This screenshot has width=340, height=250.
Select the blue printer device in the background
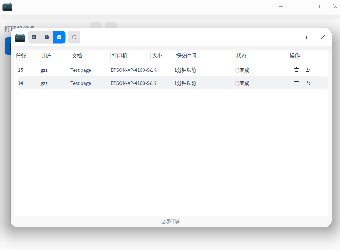[7, 46]
